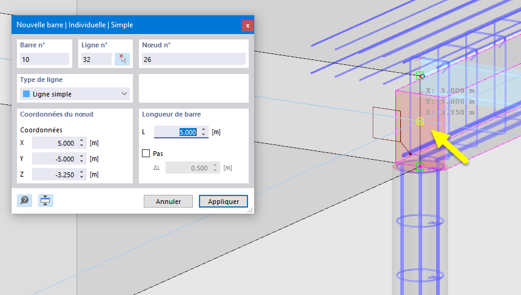Grab the dialog resize grip at corner
This screenshot has height=295, width=521.
(250, 210)
